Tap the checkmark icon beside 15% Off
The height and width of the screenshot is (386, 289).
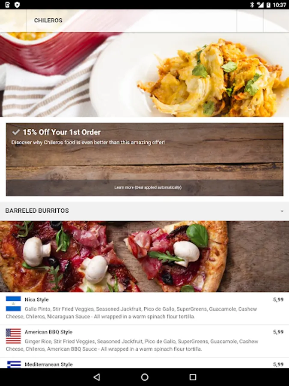(16, 132)
